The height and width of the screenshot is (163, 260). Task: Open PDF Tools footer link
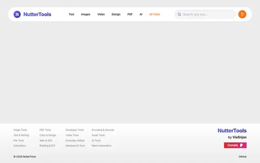45,130
